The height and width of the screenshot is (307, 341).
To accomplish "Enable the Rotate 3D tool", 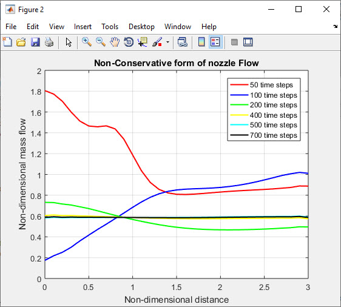I will (129, 42).
